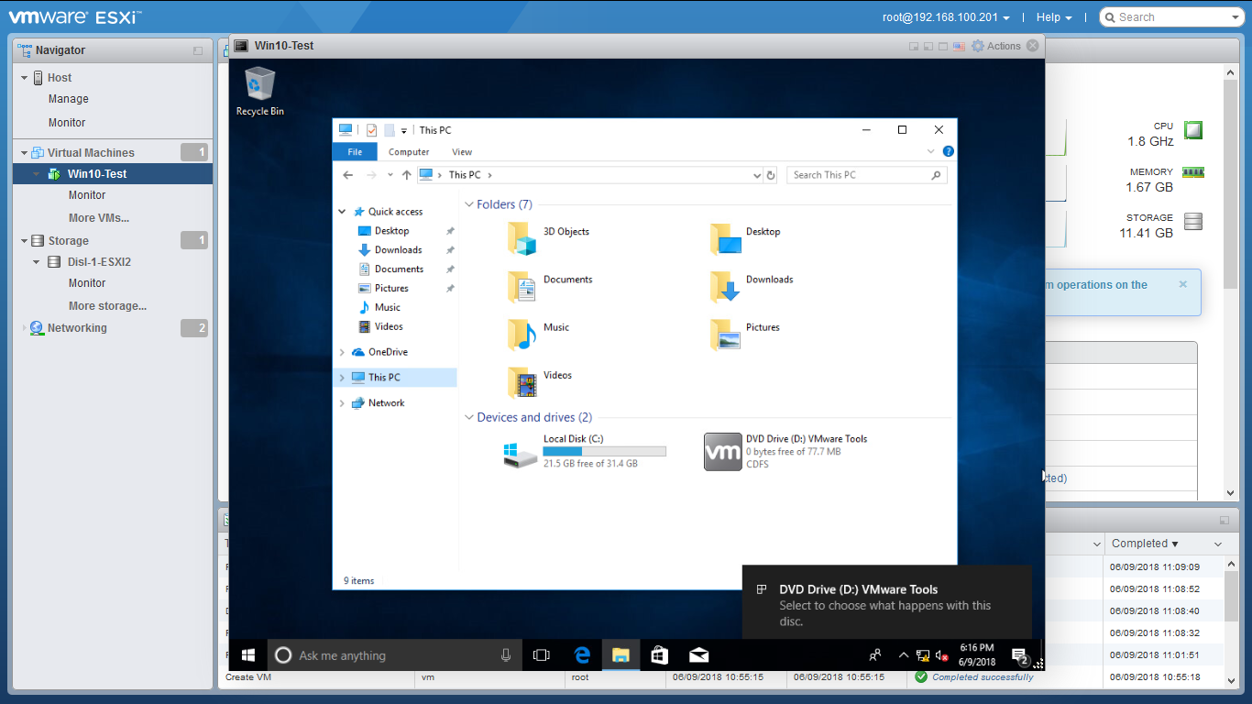Open the Recycle Bin desktop icon

click(260, 91)
